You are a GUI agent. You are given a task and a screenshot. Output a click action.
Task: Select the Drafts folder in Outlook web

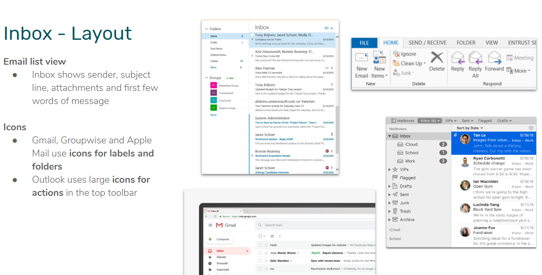225,42
